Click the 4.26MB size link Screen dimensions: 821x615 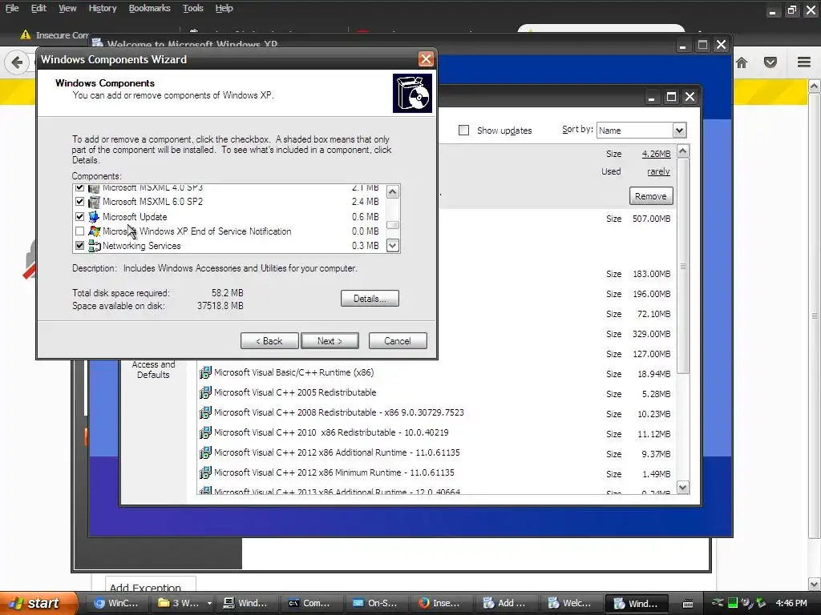click(656, 154)
